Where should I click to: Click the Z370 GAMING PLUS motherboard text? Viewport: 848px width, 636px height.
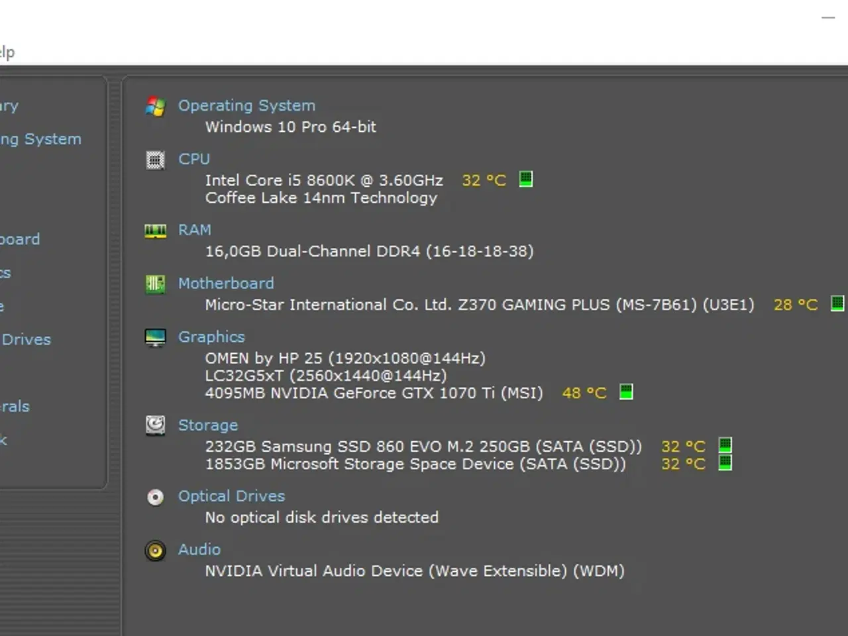pos(480,305)
